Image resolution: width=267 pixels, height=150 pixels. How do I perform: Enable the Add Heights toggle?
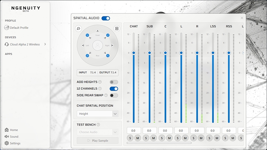114,82
